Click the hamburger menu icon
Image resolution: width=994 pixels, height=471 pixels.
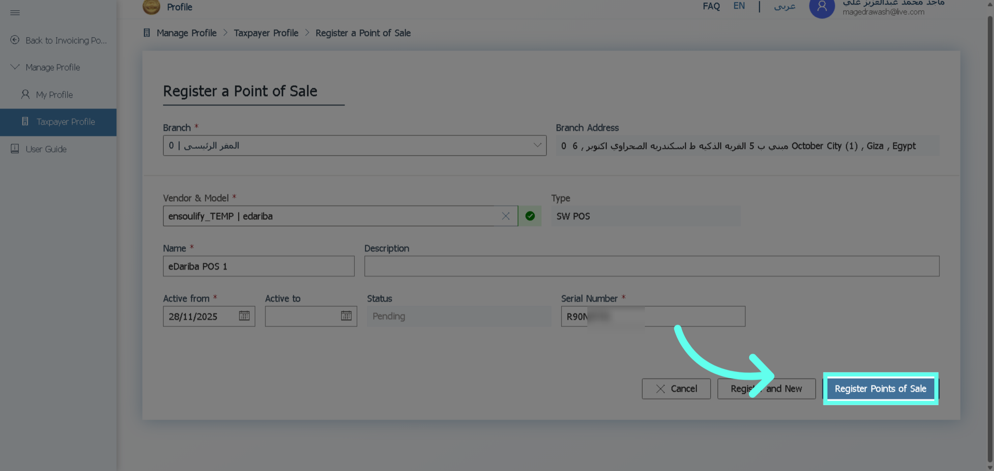(x=15, y=12)
